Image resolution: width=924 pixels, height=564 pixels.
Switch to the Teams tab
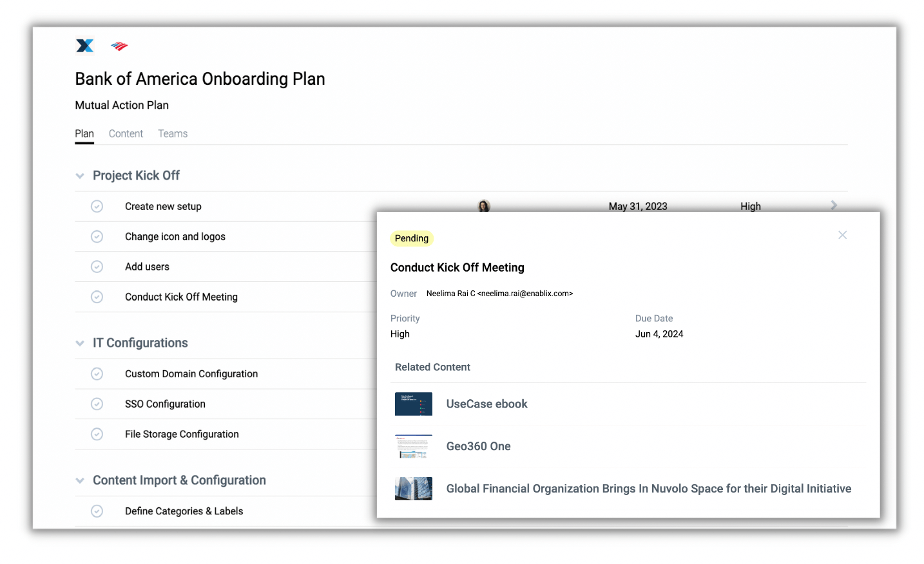173,134
